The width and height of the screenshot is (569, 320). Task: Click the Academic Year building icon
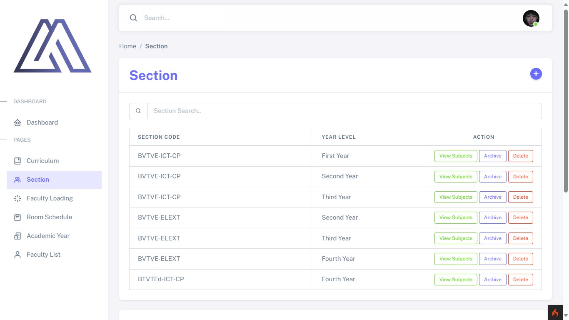tap(17, 236)
